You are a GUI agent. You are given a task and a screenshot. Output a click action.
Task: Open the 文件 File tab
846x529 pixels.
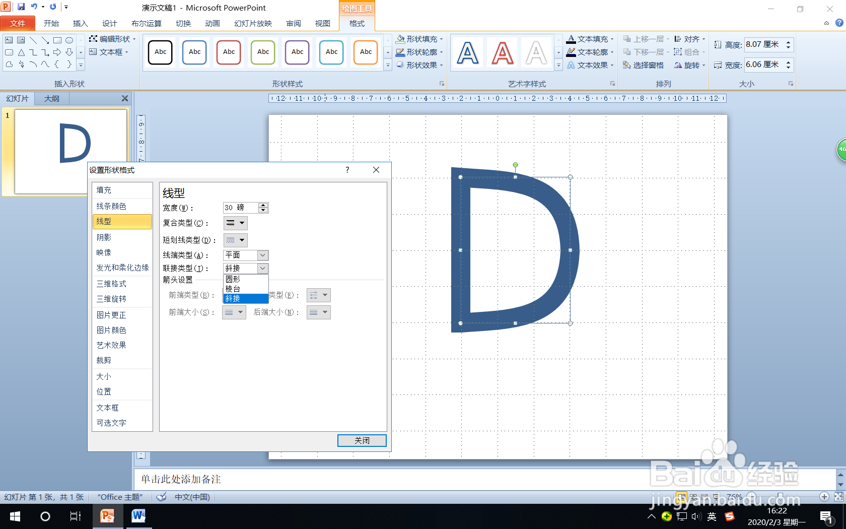(x=18, y=23)
